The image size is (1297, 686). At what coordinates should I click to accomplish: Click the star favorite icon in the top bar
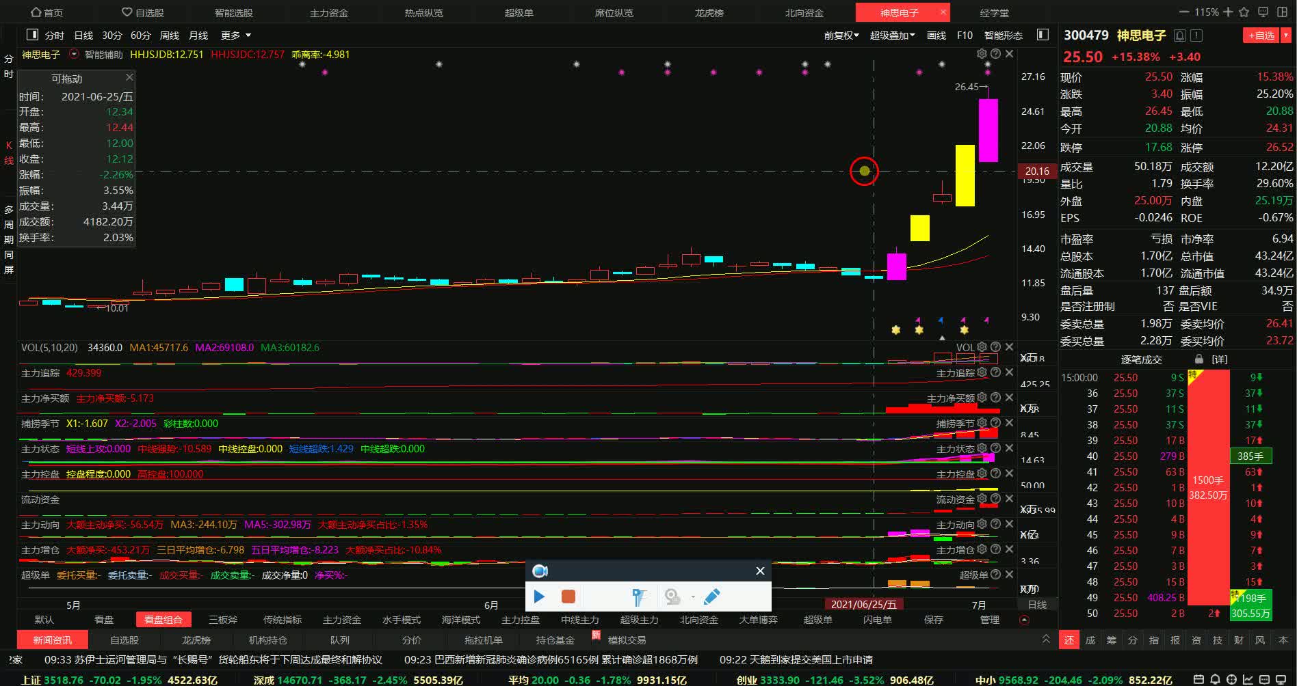pos(1244,12)
